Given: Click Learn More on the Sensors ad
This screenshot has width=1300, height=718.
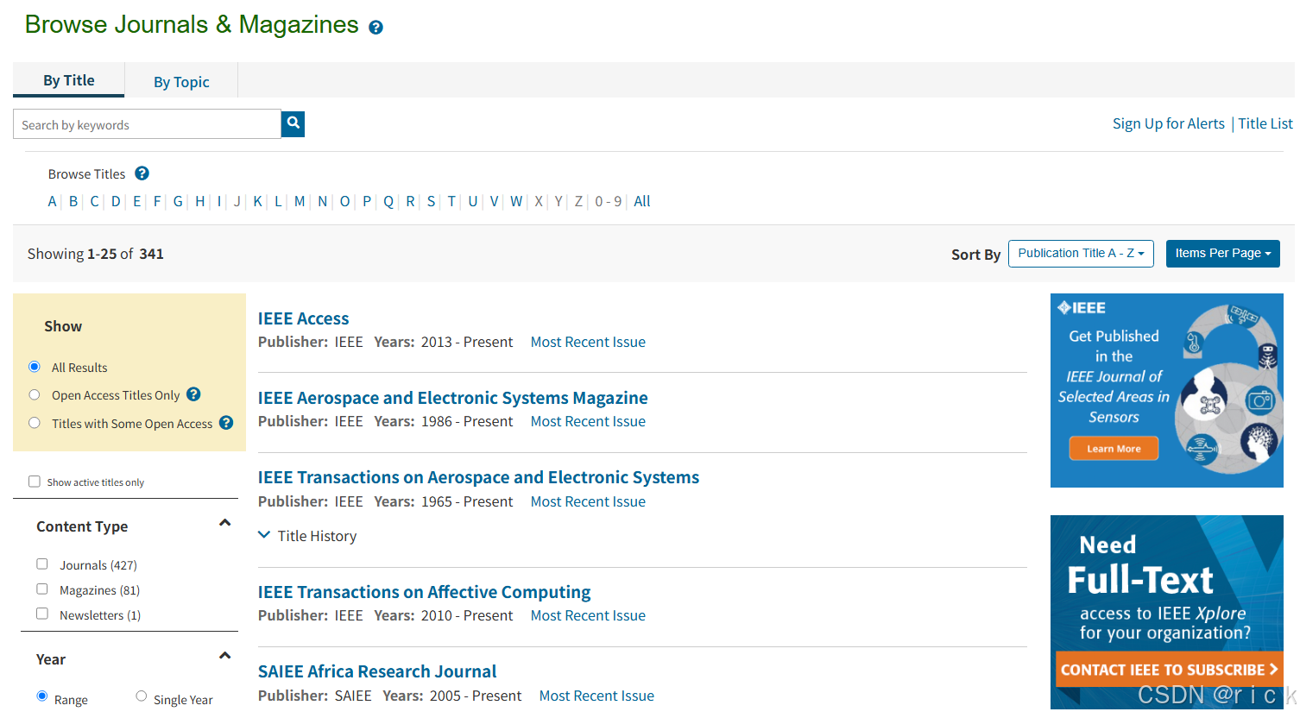Looking at the screenshot, I should (1114, 449).
